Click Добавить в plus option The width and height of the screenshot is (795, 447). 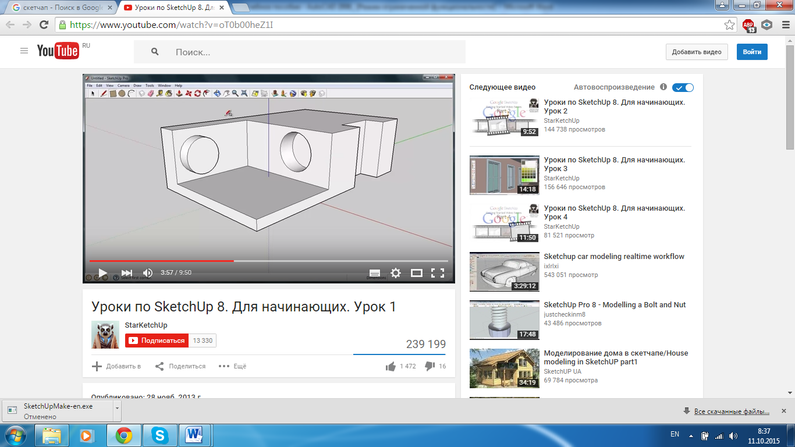click(116, 366)
